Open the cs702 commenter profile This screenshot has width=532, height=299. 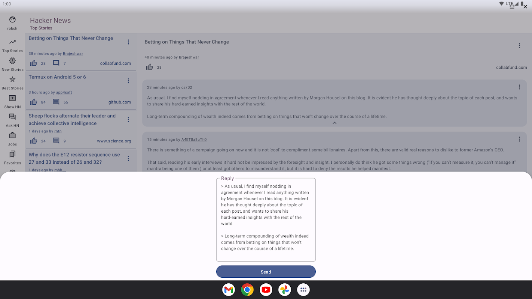(x=187, y=87)
